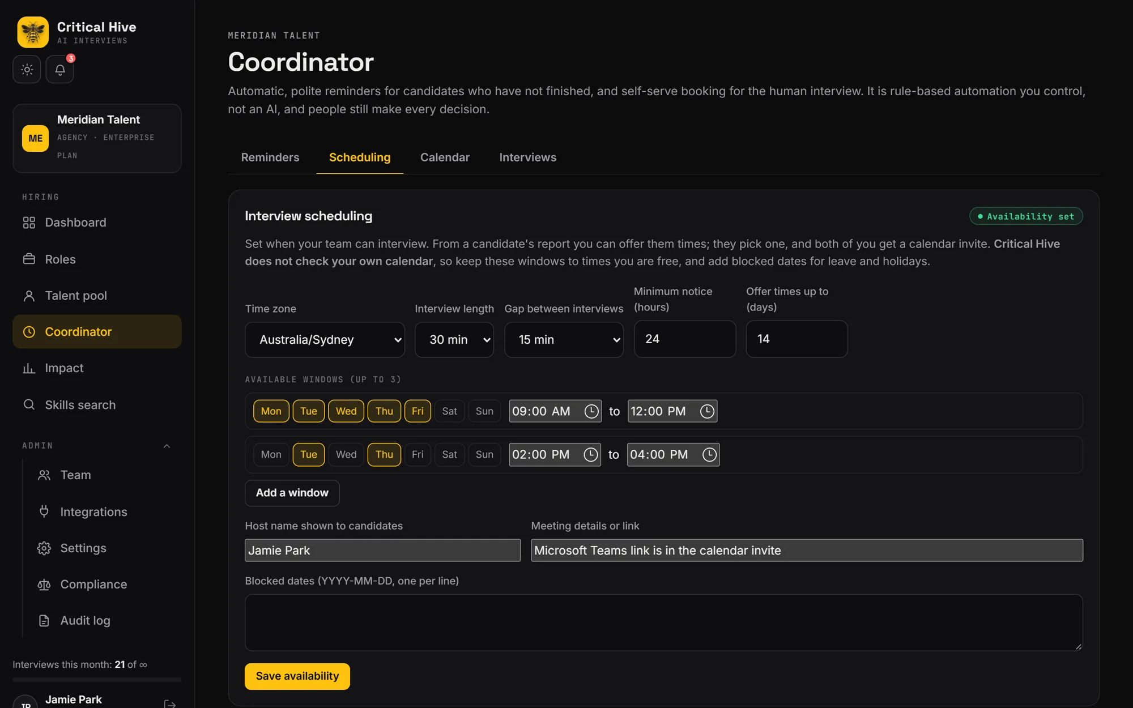Viewport: 1133px width, 708px height.
Task: Open time picker clock for 12:00 PM
Action: click(707, 411)
